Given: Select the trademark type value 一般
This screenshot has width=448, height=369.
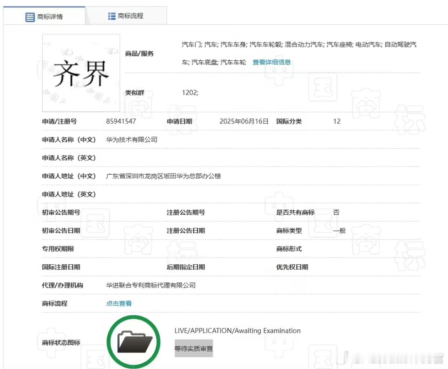Looking at the screenshot, I should (339, 231).
